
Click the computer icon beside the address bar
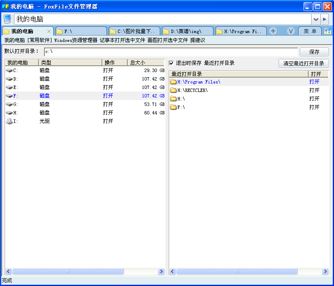coord(7,19)
